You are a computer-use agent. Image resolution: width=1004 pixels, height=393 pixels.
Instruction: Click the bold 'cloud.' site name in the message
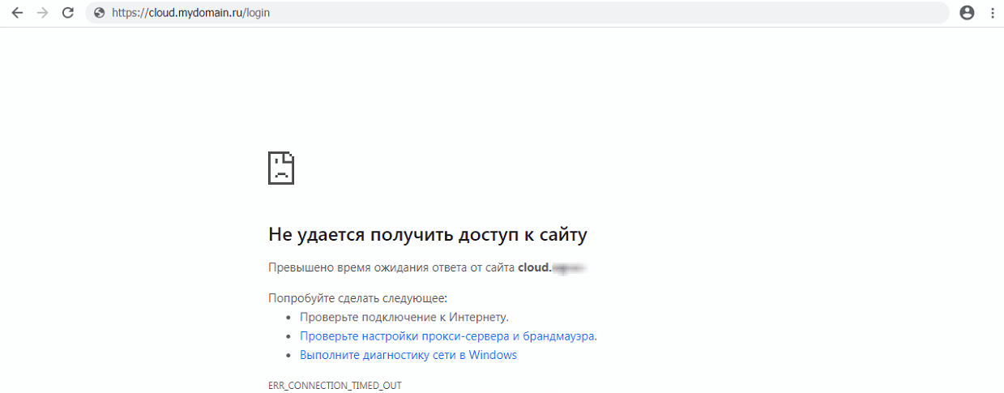click(533, 267)
